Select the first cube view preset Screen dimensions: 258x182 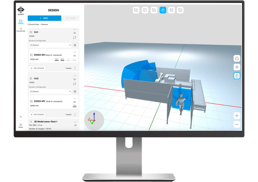tap(136, 10)
